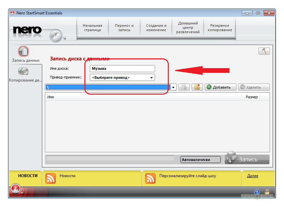Click the Добавить button
Image resolution: width=284 pixels, height=207 pixels.
tap(220, 87)
